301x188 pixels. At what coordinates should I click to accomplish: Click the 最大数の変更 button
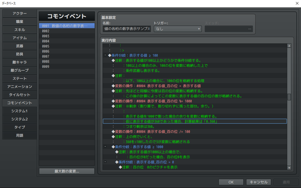[x=67, y=171]
